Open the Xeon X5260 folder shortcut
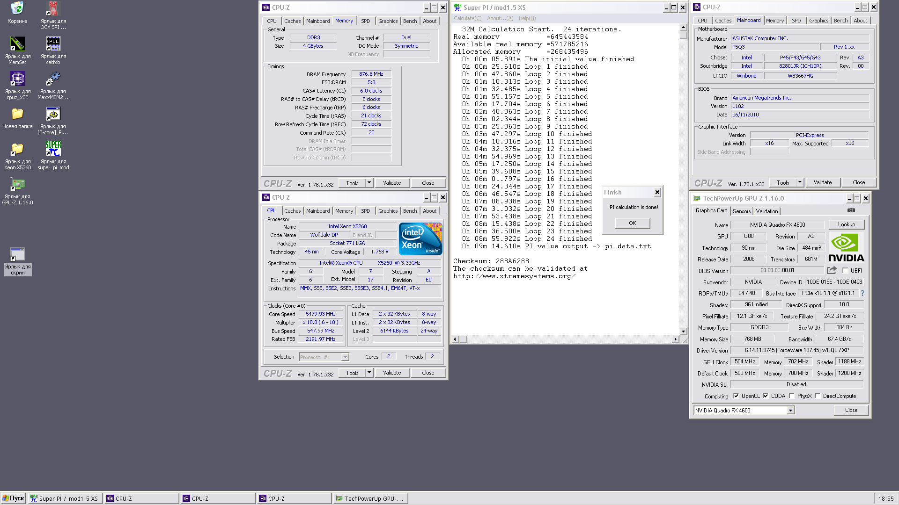 [17, 149]
